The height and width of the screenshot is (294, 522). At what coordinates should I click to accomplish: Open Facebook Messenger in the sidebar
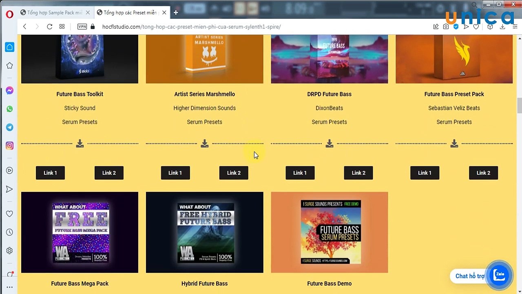click(x=10, y=91)
